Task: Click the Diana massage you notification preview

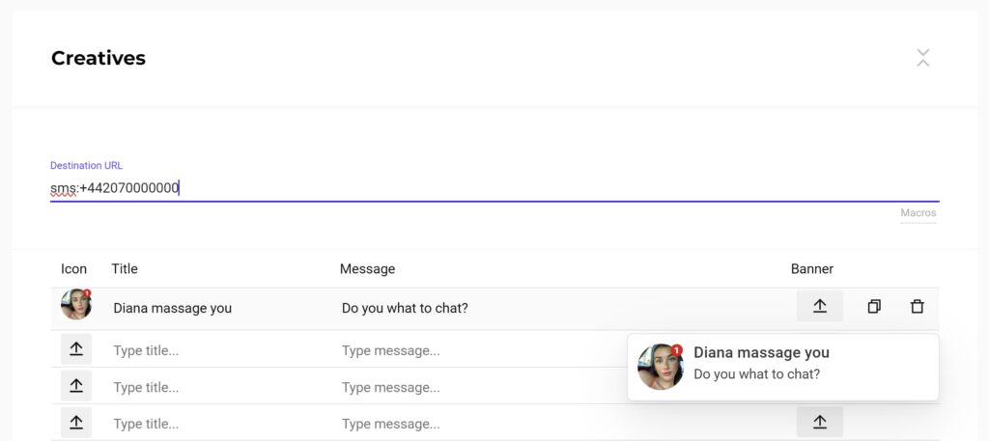Action: pos(782,367)
